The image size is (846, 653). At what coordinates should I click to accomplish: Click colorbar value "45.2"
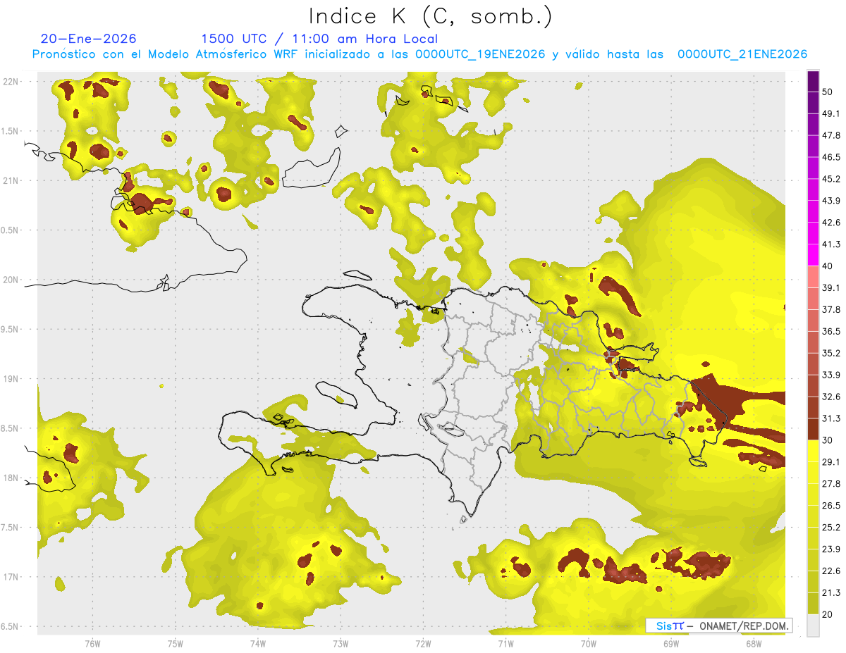pyautogui.click(x=831, y=179)
